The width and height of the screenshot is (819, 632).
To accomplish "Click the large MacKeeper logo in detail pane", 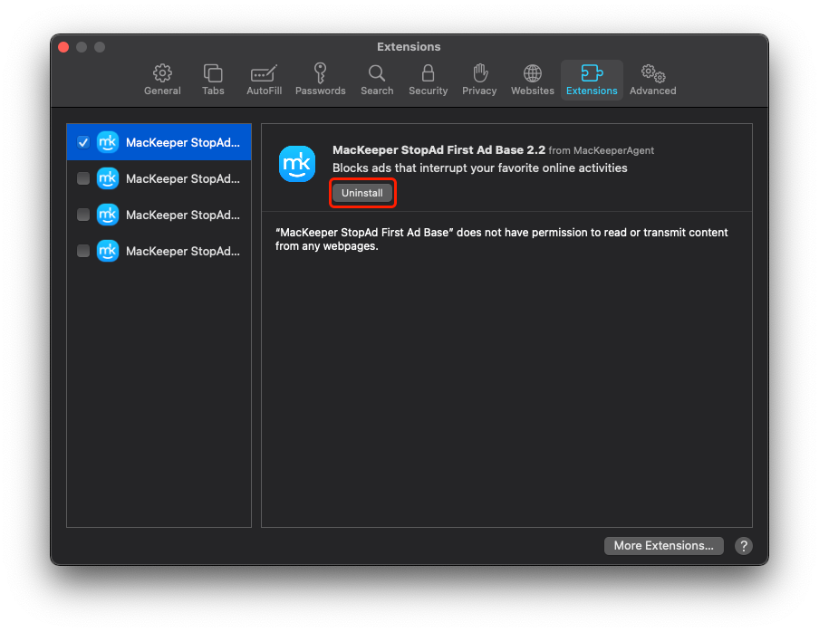I will 296,164.
